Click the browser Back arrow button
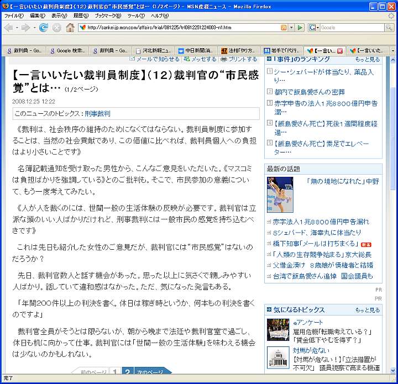398x384 pixels. point(9,27)
